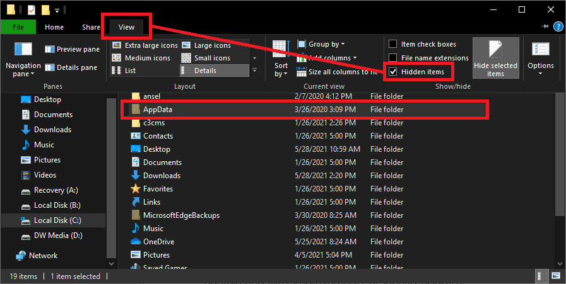The width and height of the screenshot is (566, 284).
Task: Toggle File name extensions checkbox
Action: pyautogui.click(x=392, y=58)
